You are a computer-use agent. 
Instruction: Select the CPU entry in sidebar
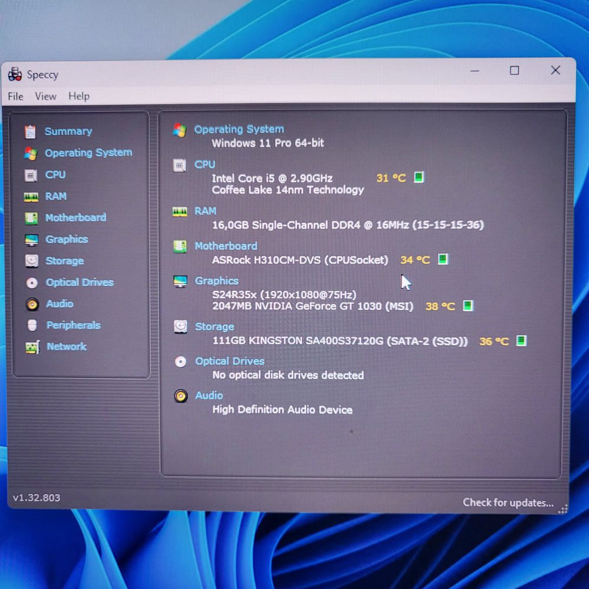(55, 175)
